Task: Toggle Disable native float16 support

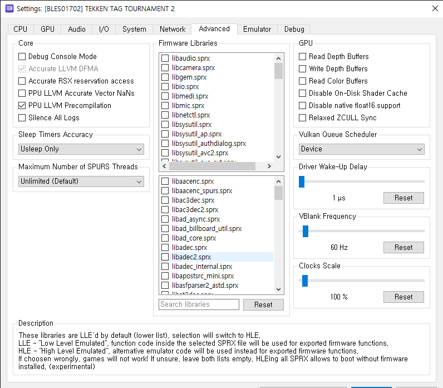Action: 303,105
